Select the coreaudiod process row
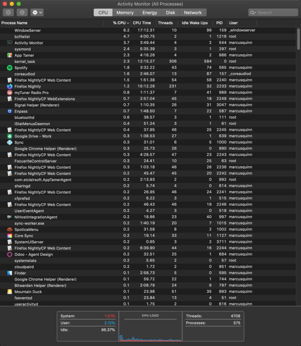Viewport: 301px width, 346px height. (x=148, y=74)
